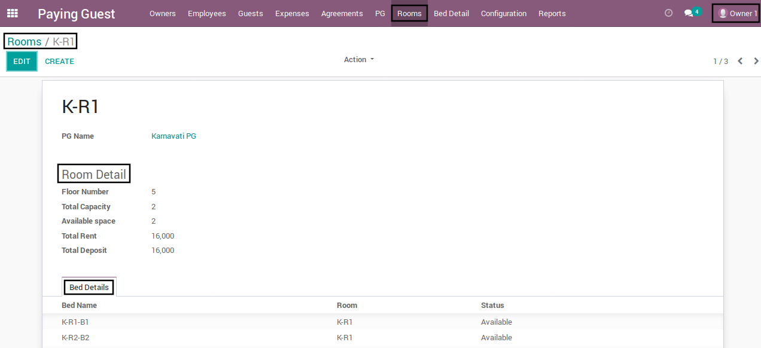Click the K-R1 record title
The image size is (761, 348).
(x=81, y=107)
